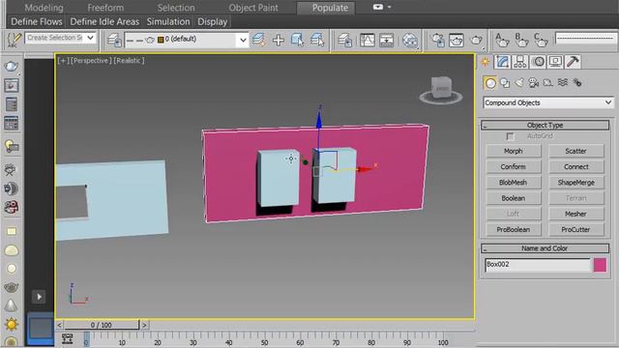
Task: Open the [Perspective] viewport view menu
Action: click(91, 61)
